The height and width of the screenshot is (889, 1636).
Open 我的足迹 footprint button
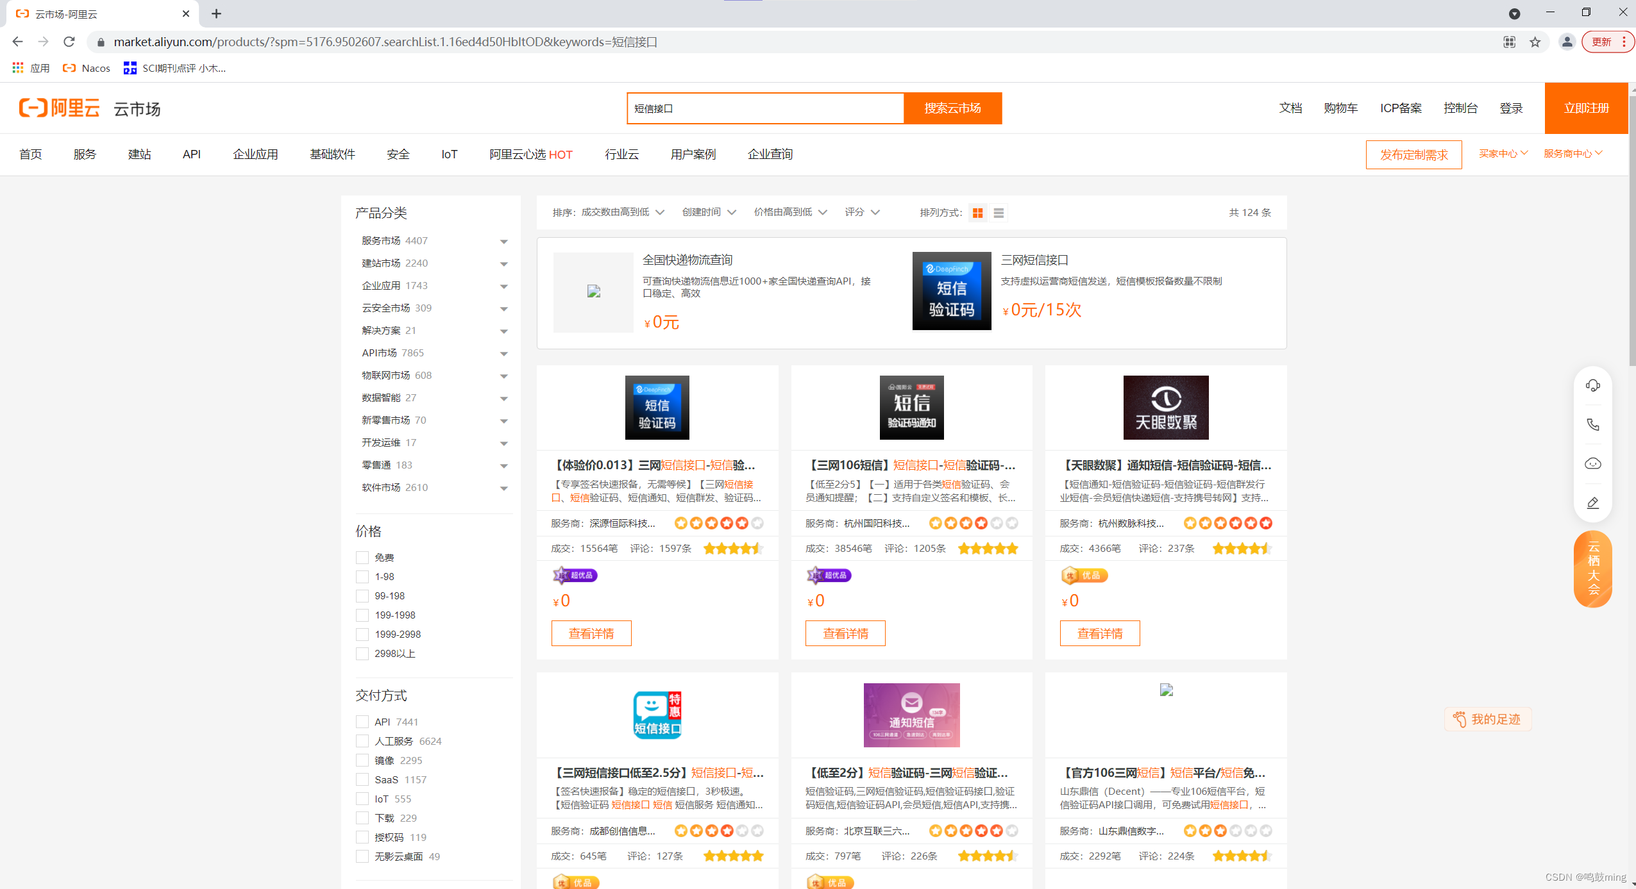coord(1488,719)
